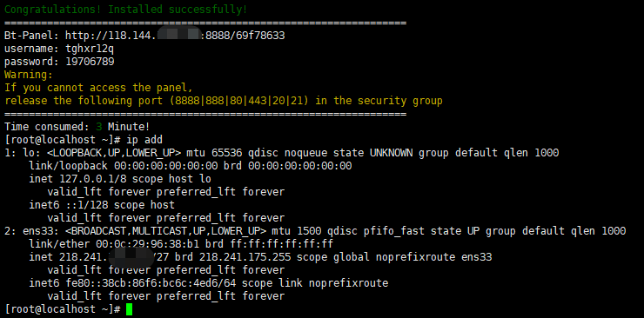Click 'release the following port' warning text
This screenshot has width=644, height=318.
84,101
